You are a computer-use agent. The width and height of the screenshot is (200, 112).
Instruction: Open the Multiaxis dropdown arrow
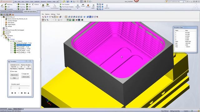pos(40,4)
